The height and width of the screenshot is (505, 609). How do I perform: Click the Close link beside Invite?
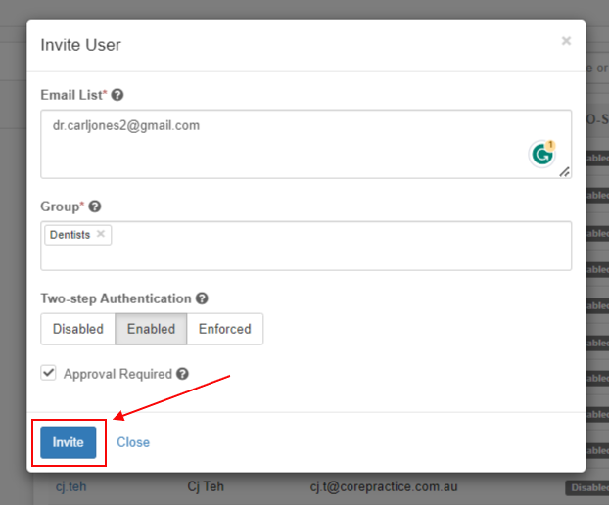coord(133,442)
